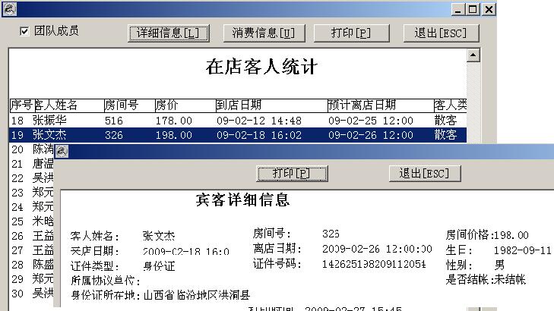Image resolution: width=554 pixels, height=311 pixels.
Task: Click the guest list scrollbar up arrow
Action: click(x=473, y=55)
